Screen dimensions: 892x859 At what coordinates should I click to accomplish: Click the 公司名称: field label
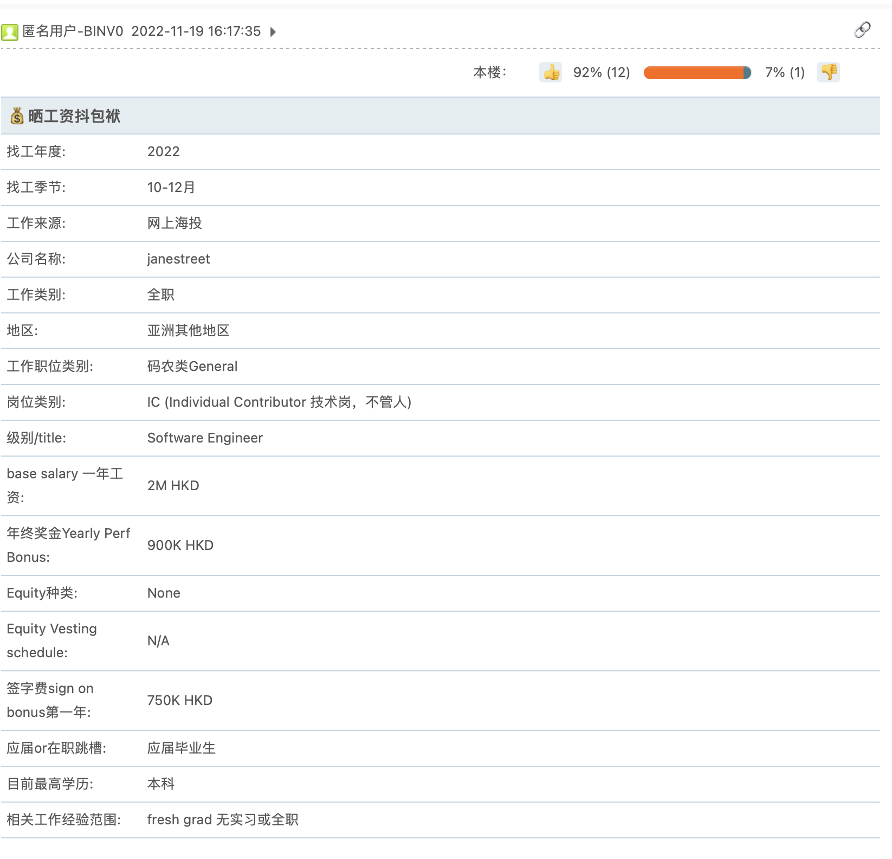tap(36, 259)
